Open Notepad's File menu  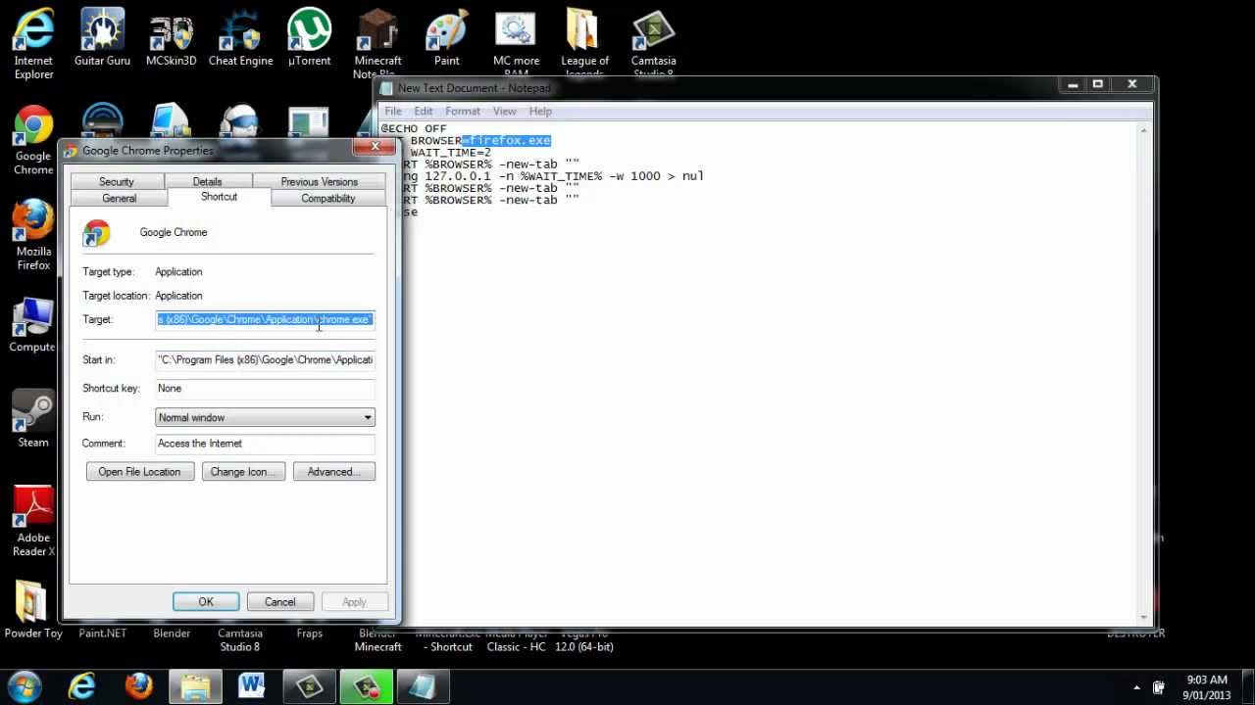393,112
